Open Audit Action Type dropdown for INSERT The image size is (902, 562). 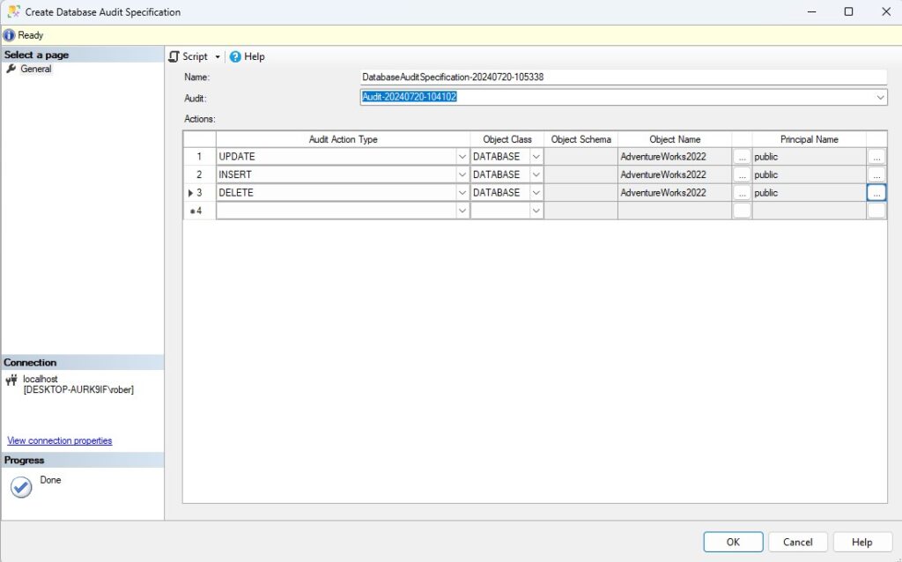pos(462,174)
